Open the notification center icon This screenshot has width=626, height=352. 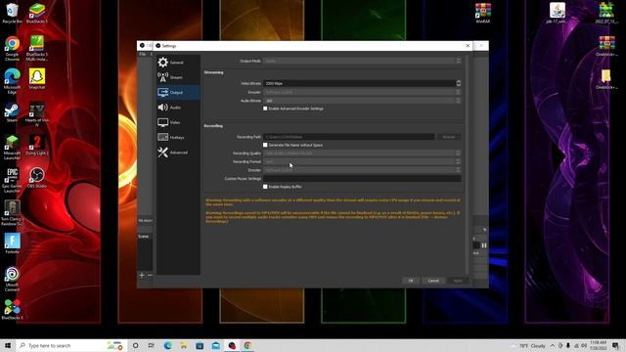point(615,345)
